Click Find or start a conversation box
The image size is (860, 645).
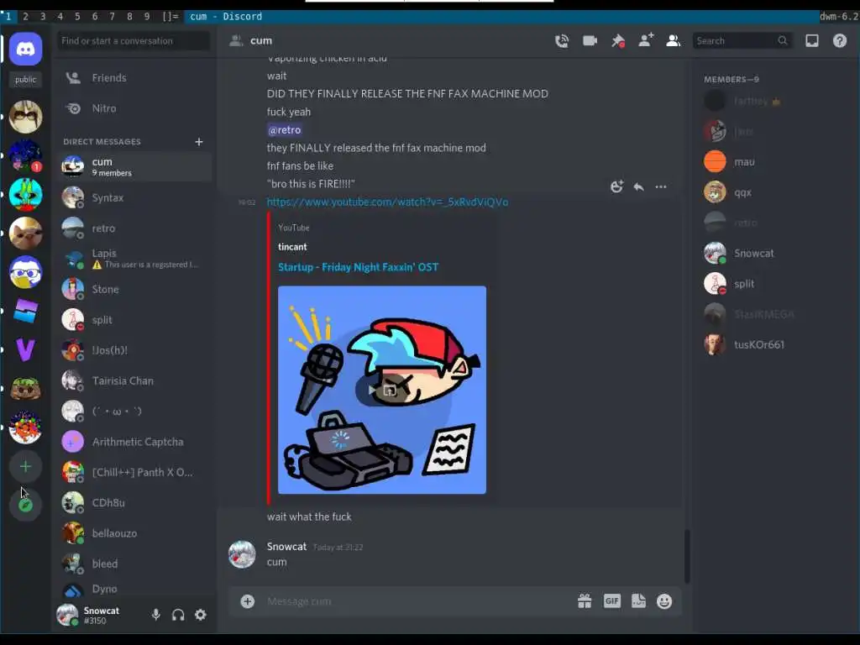click(134, 40)
